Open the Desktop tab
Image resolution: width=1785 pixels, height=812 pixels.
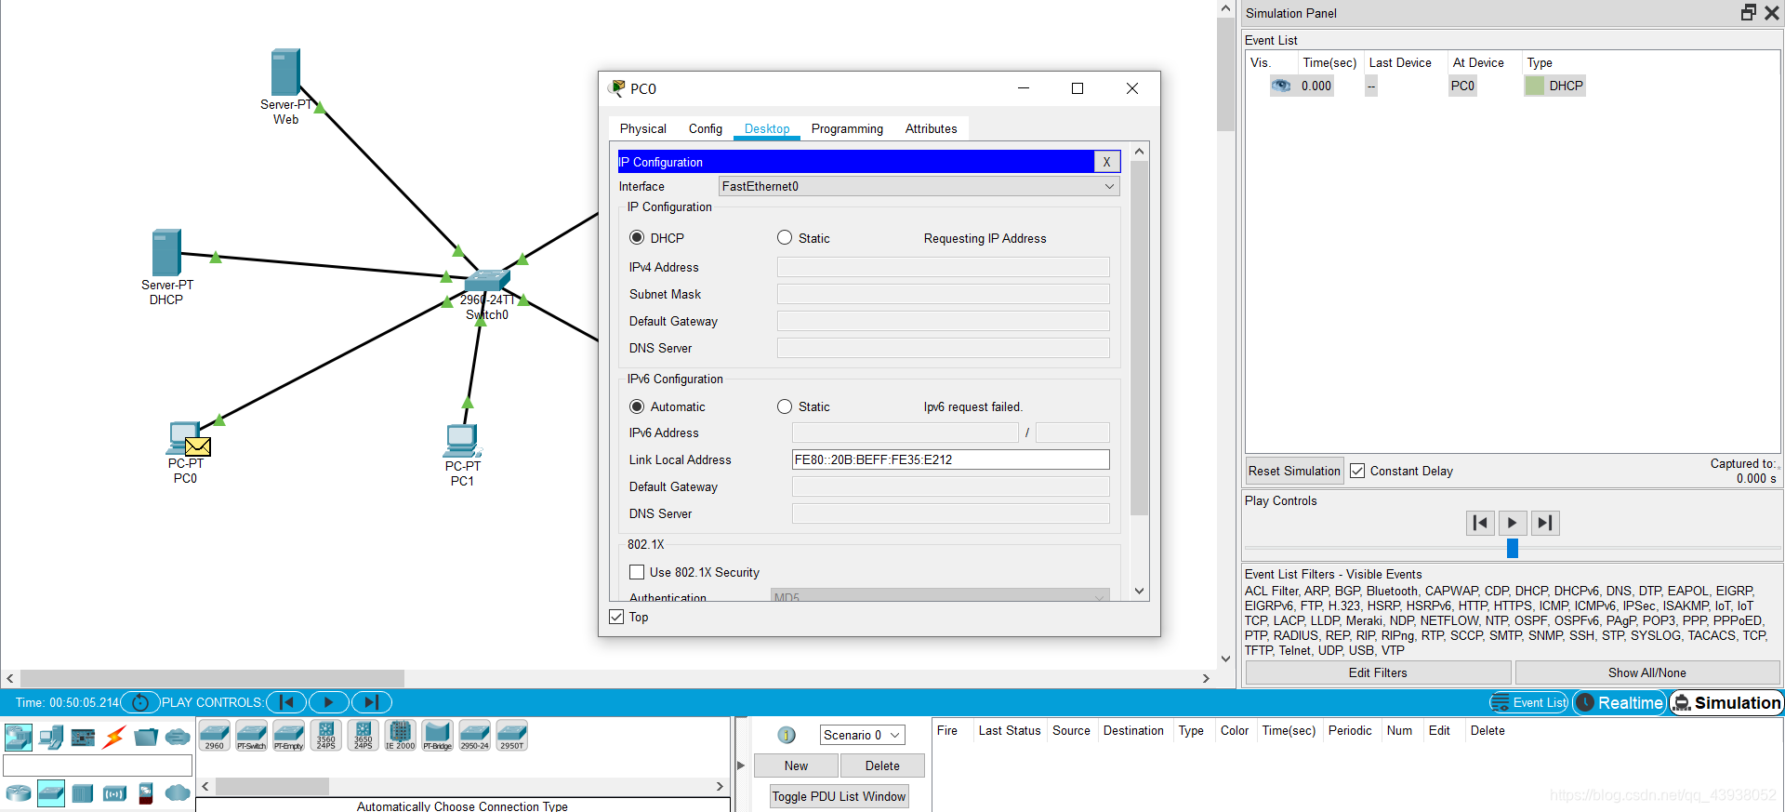point(767,128)
